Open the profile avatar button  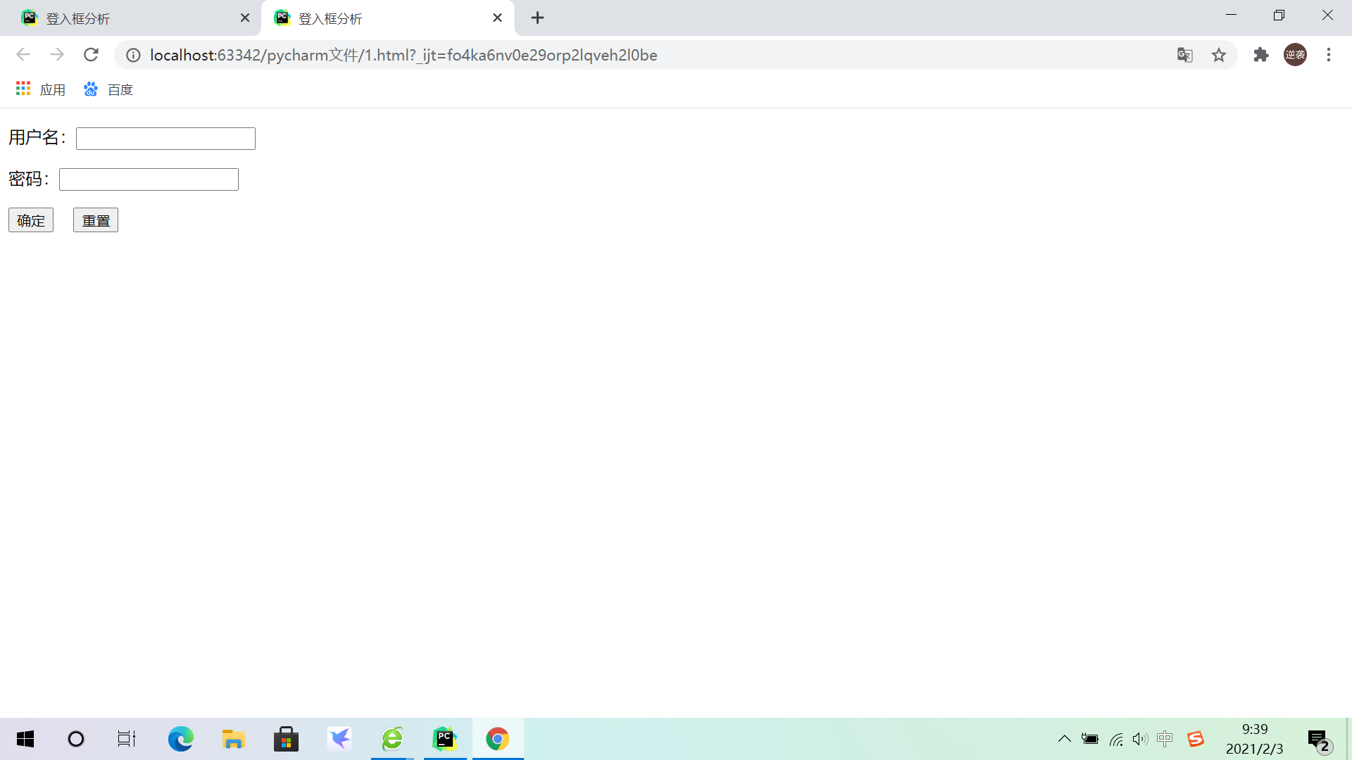(x=1295, y=55)
